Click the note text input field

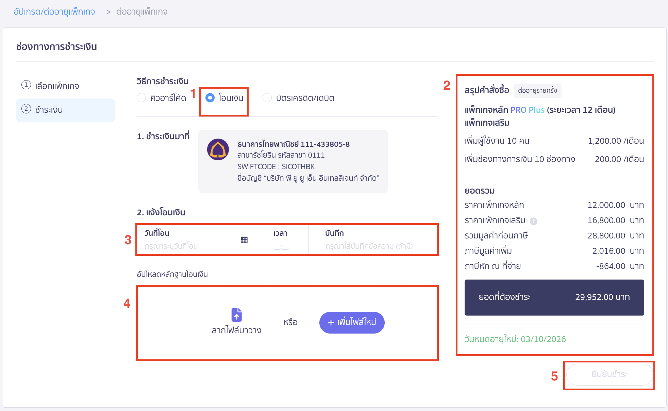click(x=369, y=246)
